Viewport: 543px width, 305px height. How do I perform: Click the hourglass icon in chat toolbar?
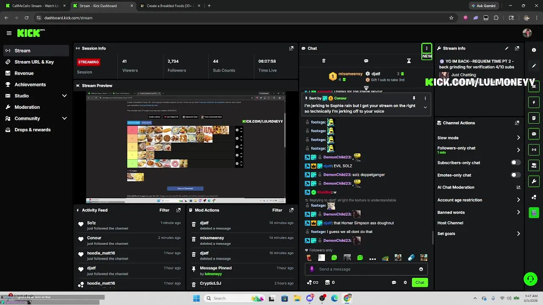(x=409, y=61)
